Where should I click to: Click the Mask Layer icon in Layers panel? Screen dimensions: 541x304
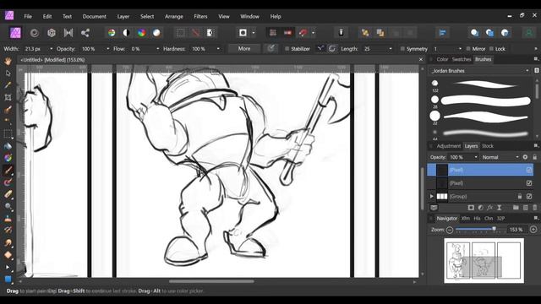point(471,208)
